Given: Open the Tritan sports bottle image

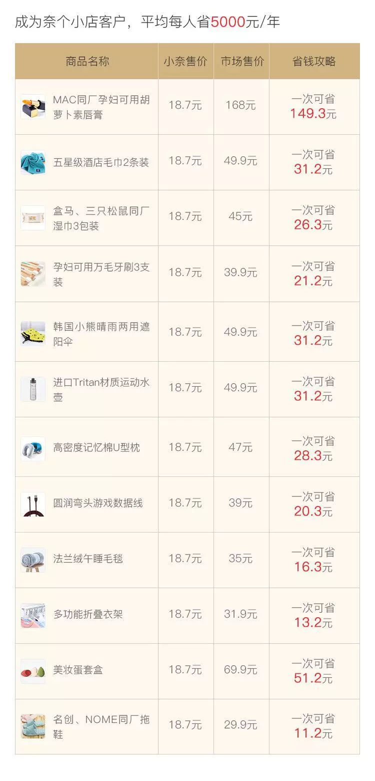Looking at the screenshot, I should (x=33, y=389).
